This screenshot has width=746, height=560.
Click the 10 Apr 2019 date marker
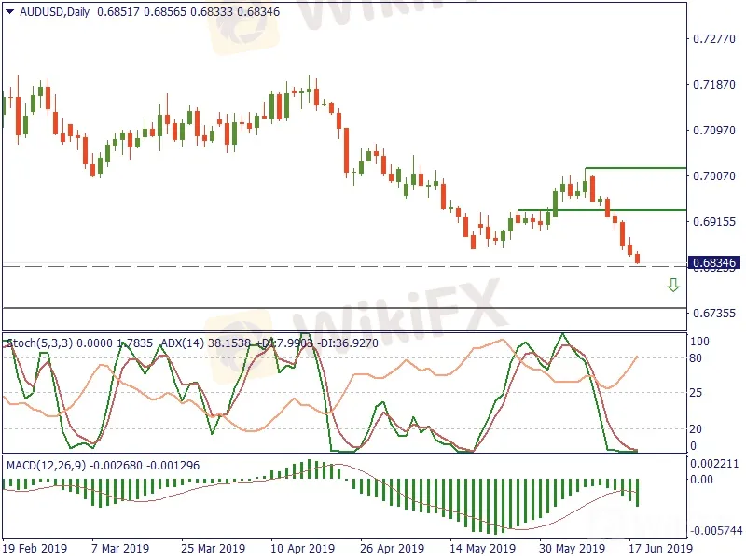click(301, 548)
